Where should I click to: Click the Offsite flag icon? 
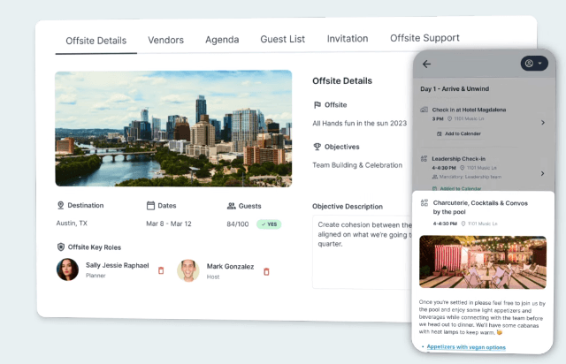tap(317, 105)
